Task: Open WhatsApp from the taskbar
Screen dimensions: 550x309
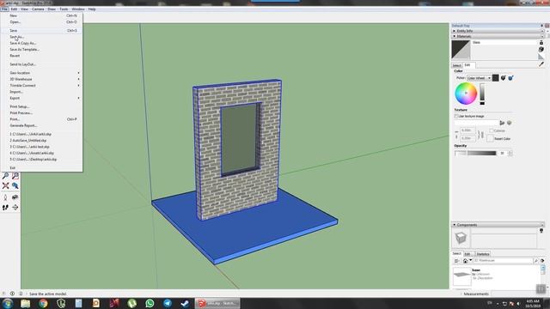Action: (150, 303)
